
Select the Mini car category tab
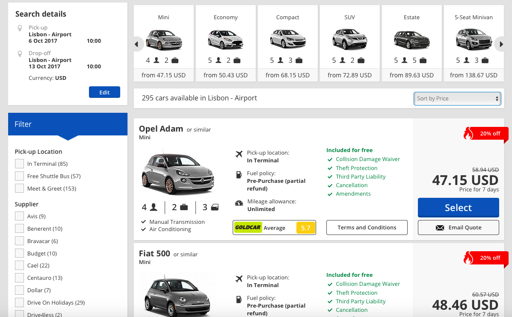click(163, 43)
